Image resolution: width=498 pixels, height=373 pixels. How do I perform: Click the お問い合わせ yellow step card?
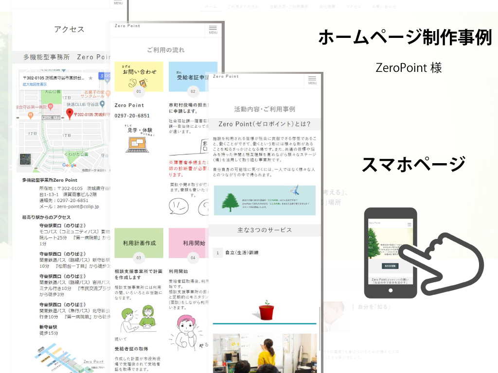click(139, 76)
